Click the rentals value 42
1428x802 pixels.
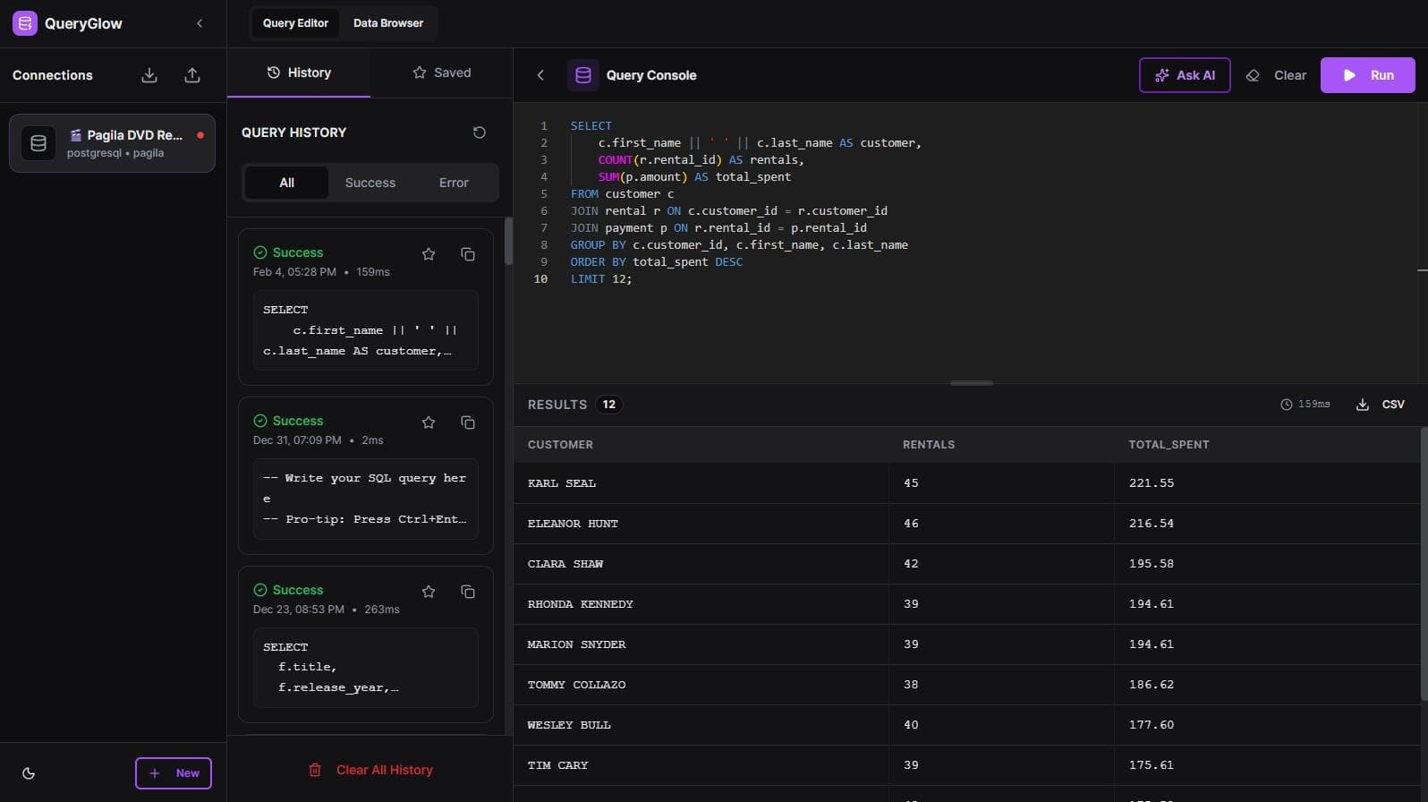coord(911,564)
